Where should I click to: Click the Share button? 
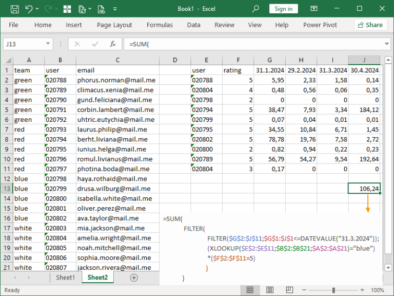370,25
